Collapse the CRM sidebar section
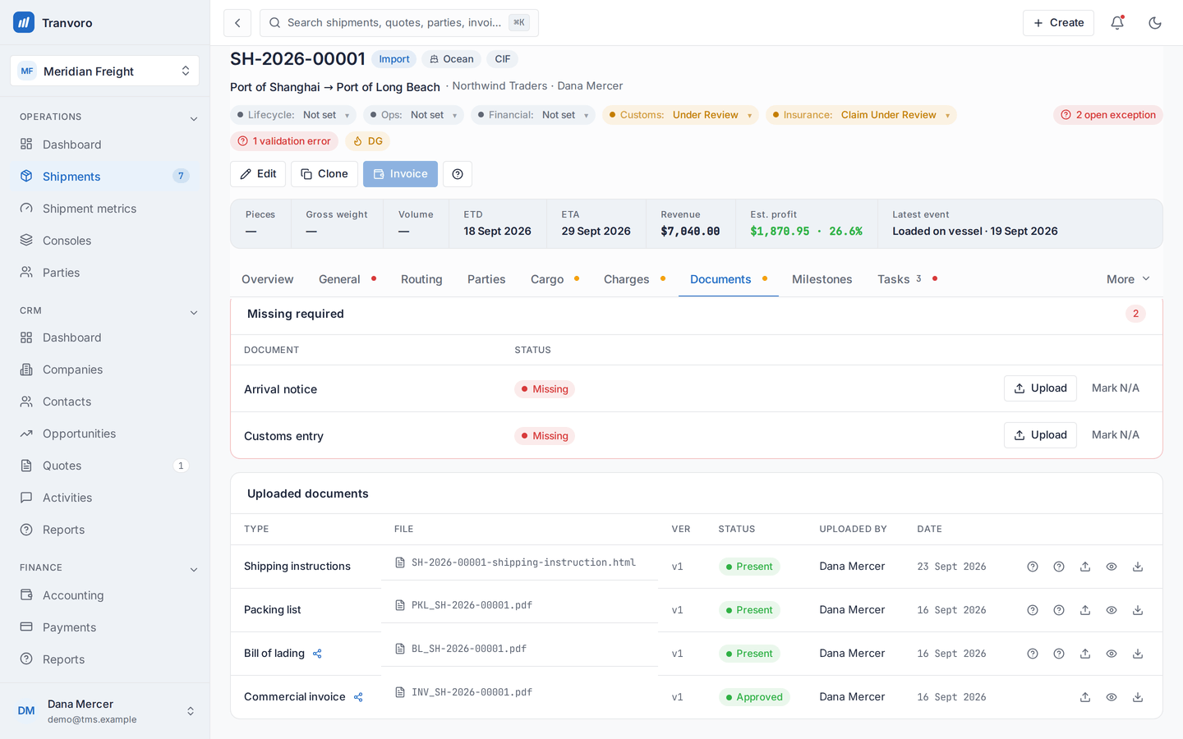1183x739 pixels. pyautogui.click(x=194, y=312)
